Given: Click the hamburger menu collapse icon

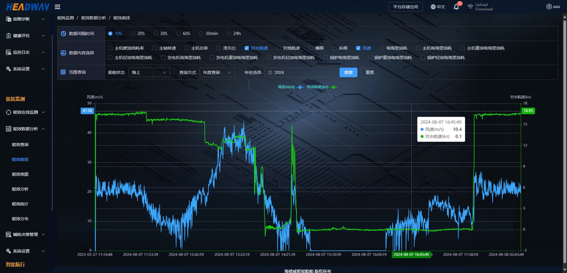Looking at the screenshot, I should click(58, 7).
